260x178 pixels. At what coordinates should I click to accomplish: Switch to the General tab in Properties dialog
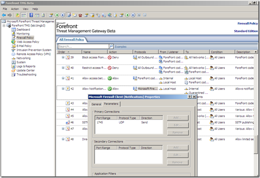coord(96,104)
